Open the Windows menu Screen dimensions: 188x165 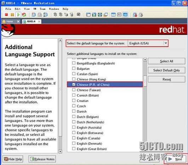pos(54,9)
